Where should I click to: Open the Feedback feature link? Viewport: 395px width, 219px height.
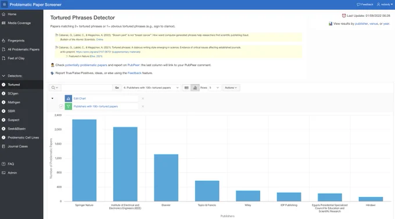[x=134, y=73]
